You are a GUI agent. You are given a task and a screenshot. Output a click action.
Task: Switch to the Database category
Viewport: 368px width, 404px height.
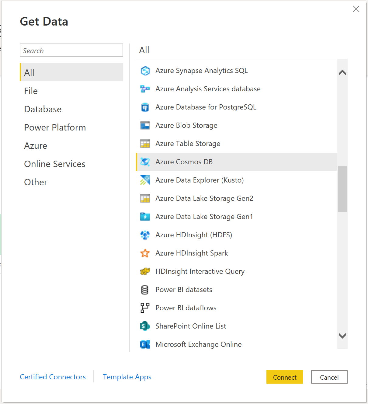43,109
